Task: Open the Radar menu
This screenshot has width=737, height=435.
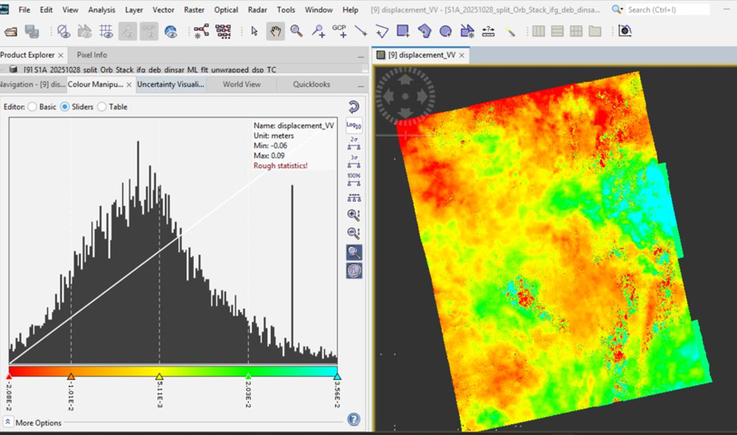Action: point(257,10)
